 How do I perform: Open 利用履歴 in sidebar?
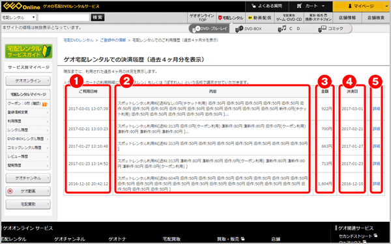[27, 121]
